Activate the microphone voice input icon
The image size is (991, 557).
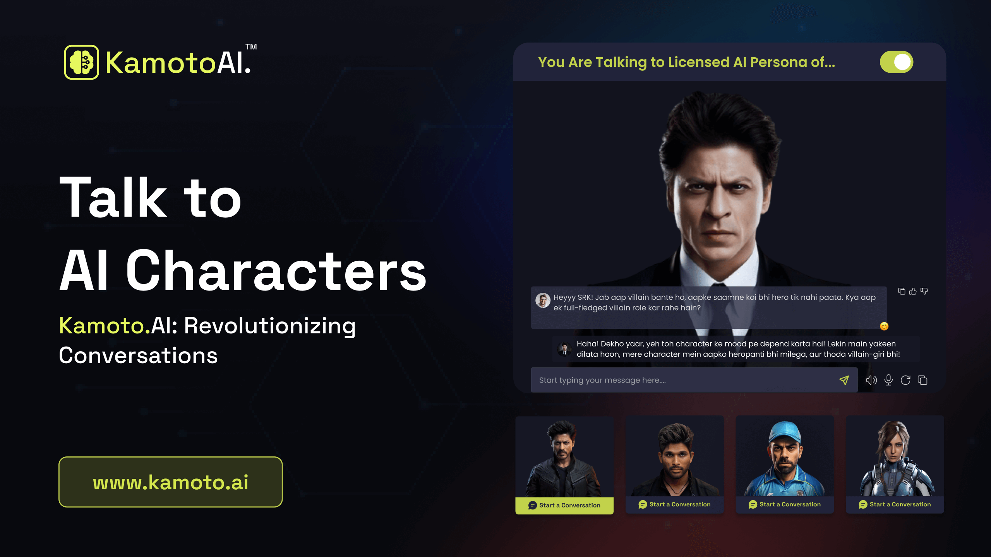click(888, 380)
